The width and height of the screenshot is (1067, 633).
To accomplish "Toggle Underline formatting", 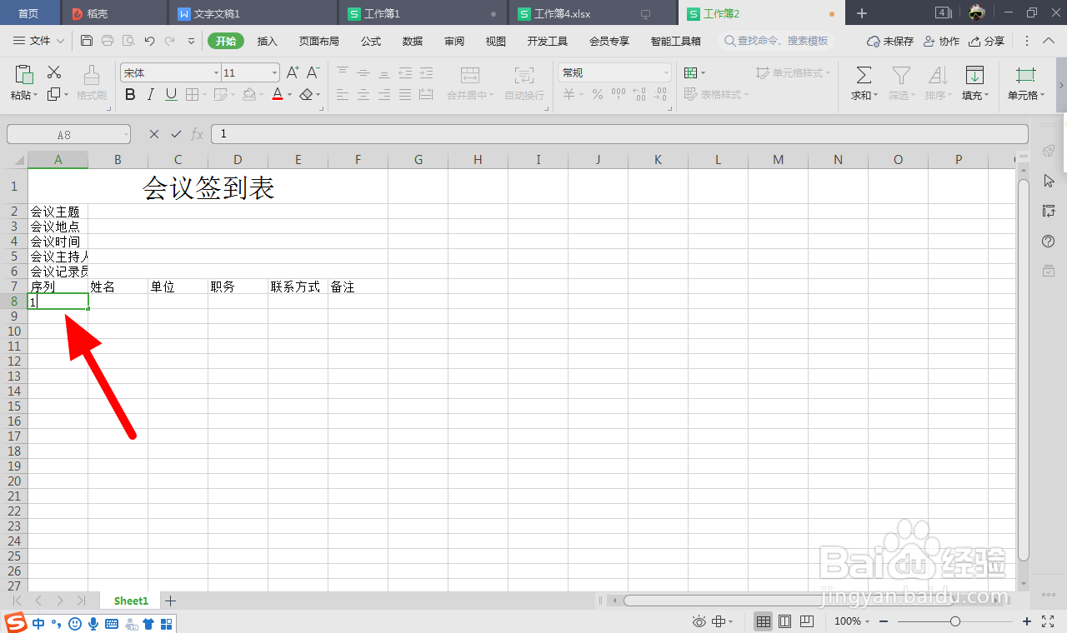I will coord(171,95).
